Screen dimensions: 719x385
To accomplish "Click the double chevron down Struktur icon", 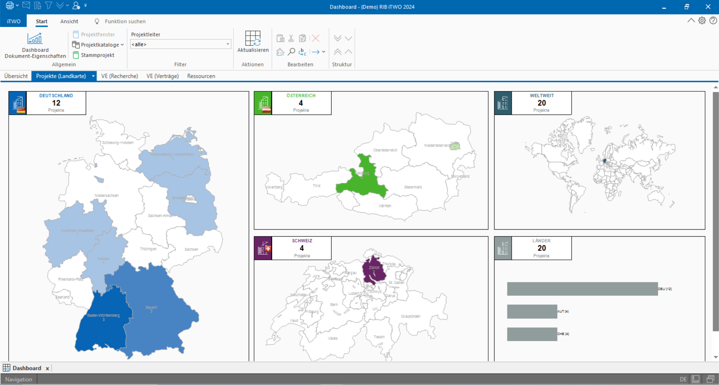I will [337, 38].
